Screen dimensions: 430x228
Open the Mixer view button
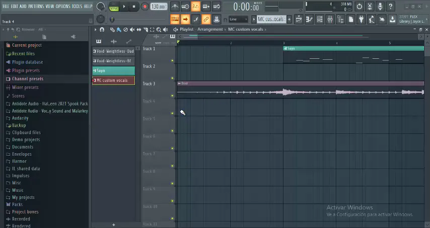coord(330,19)
